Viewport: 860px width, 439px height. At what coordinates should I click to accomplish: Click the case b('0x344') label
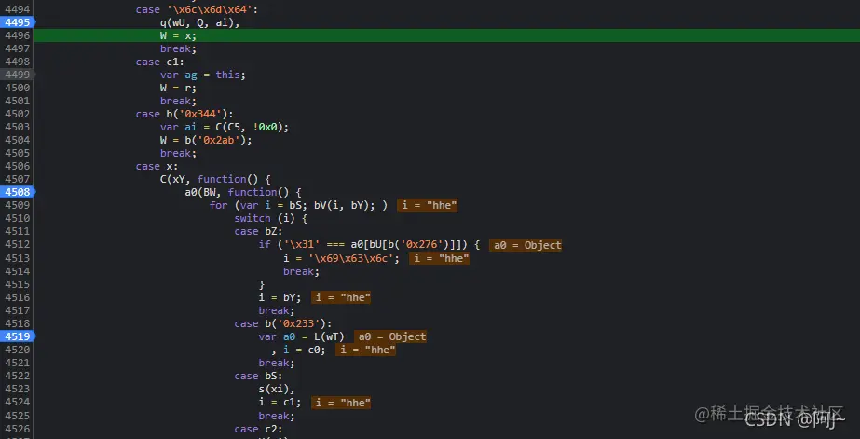pos(184,114)
